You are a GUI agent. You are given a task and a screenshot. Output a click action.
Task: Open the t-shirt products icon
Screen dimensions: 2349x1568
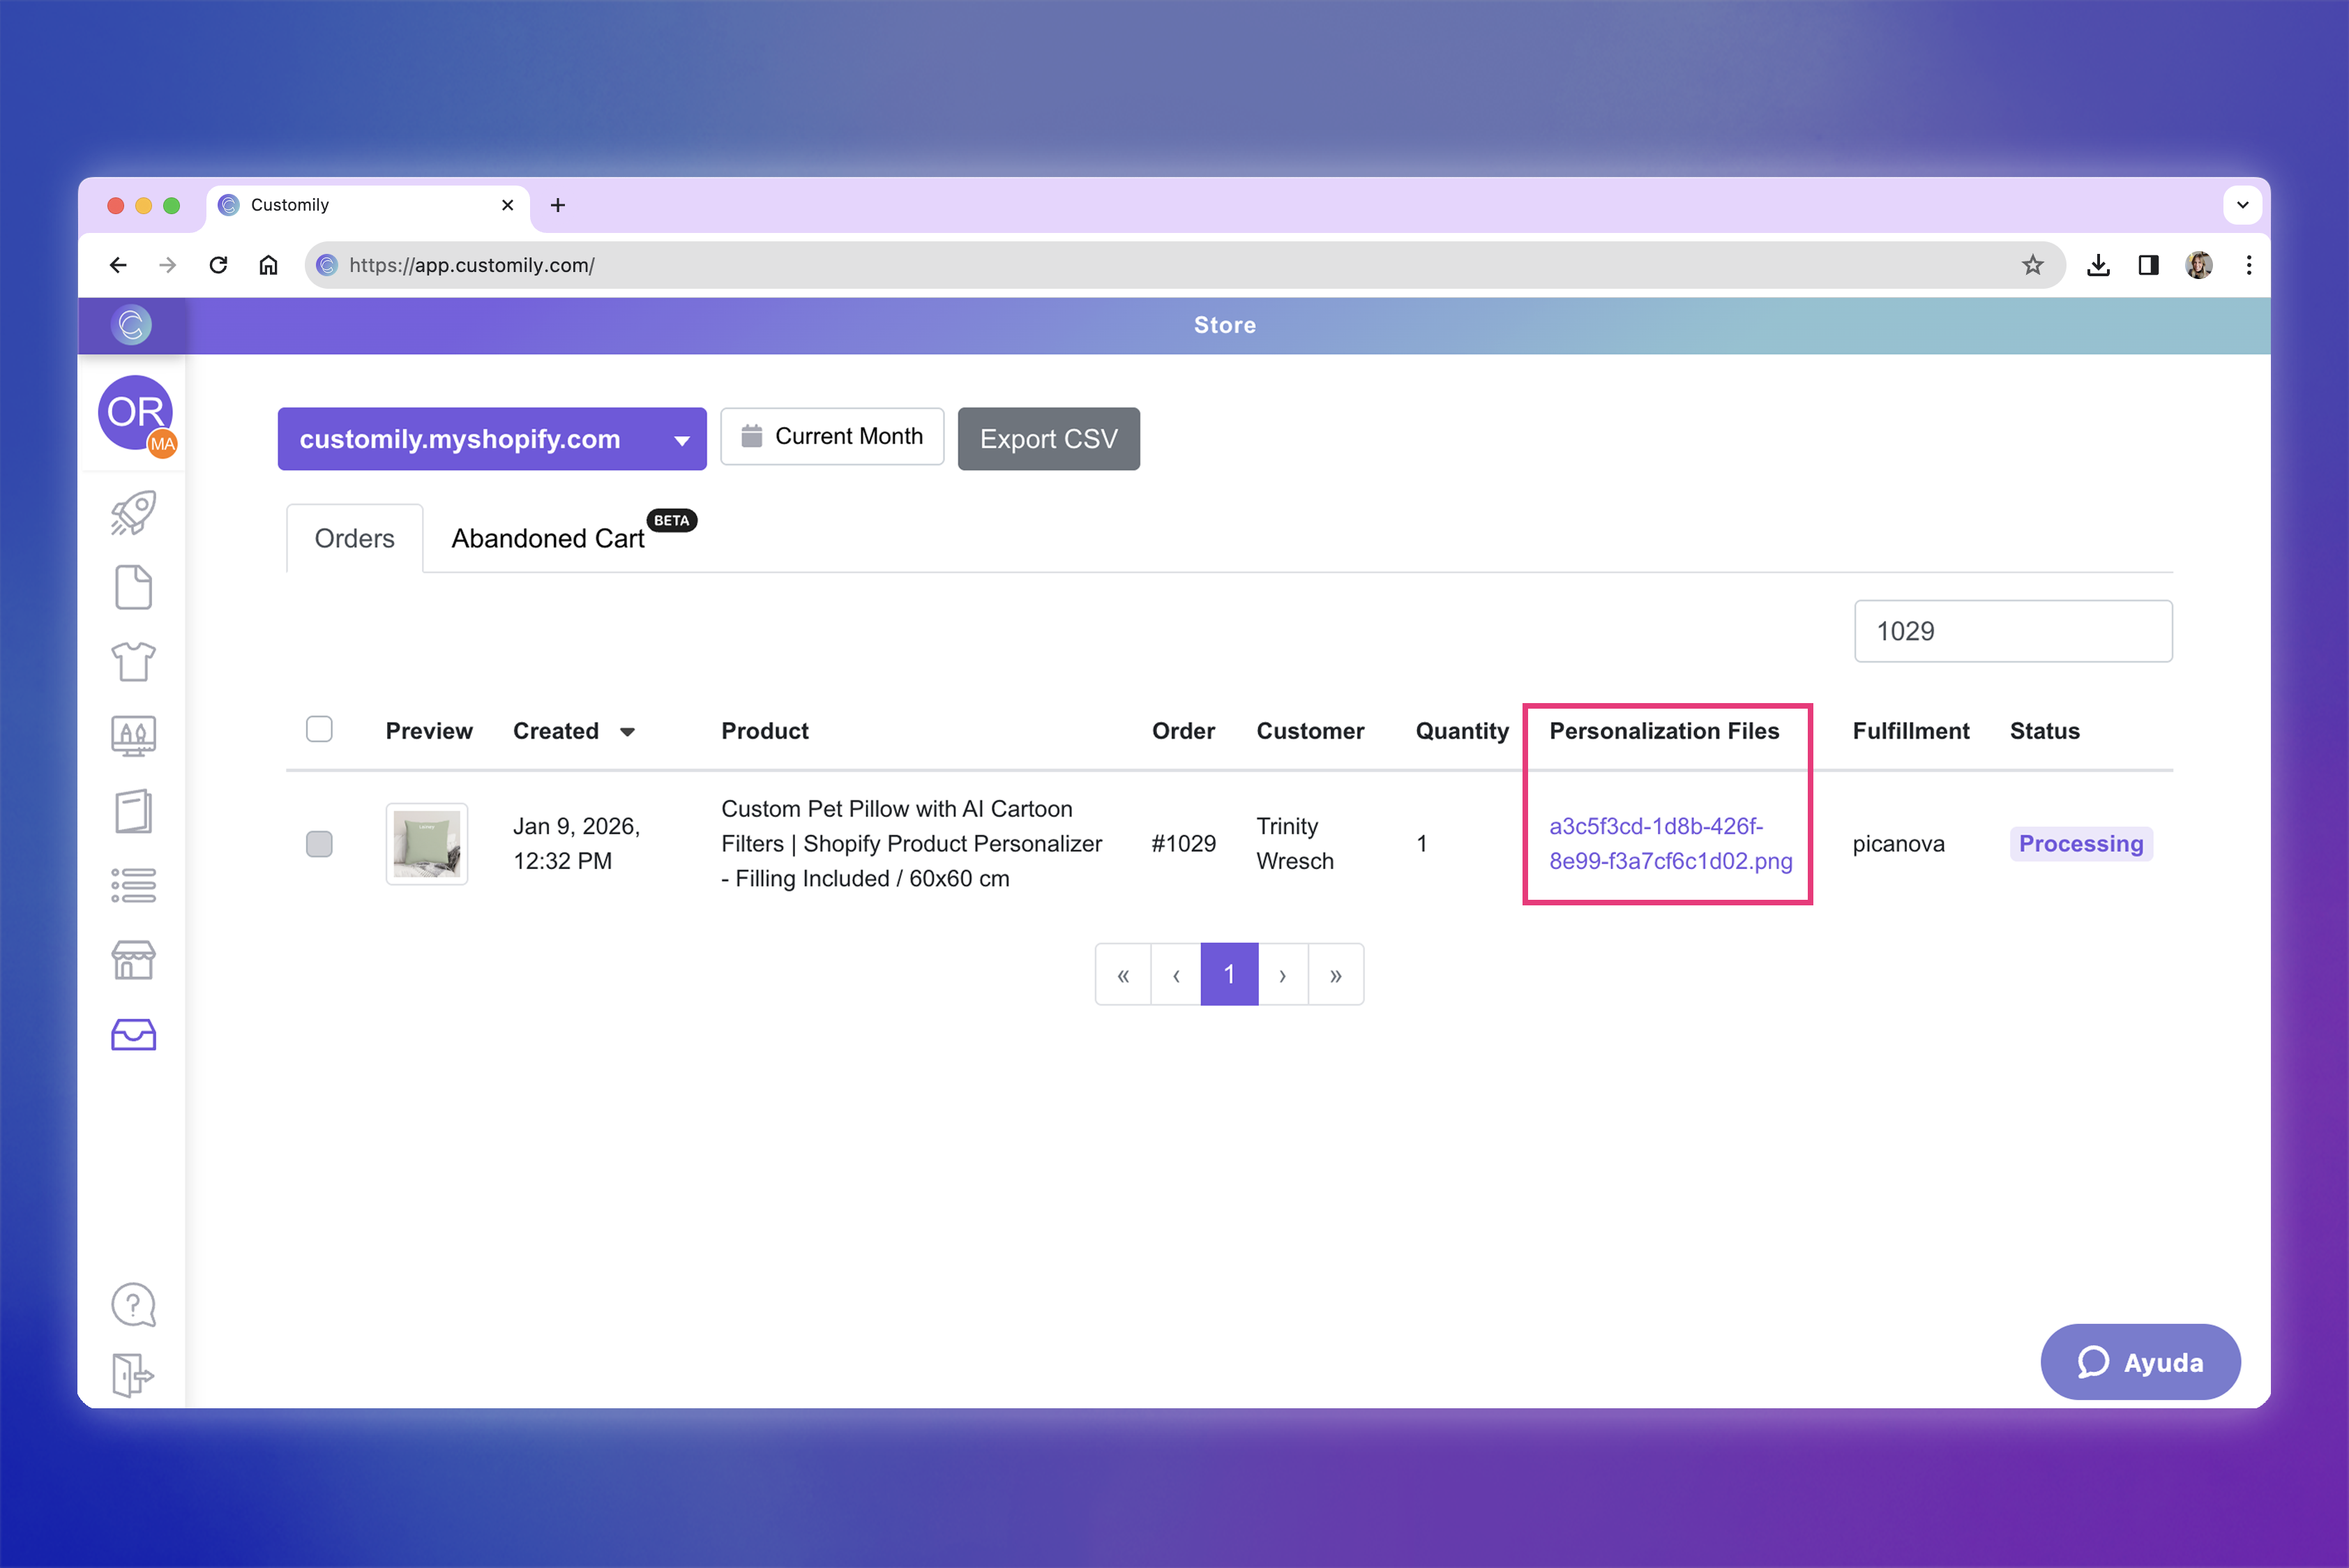pos(133,661)
